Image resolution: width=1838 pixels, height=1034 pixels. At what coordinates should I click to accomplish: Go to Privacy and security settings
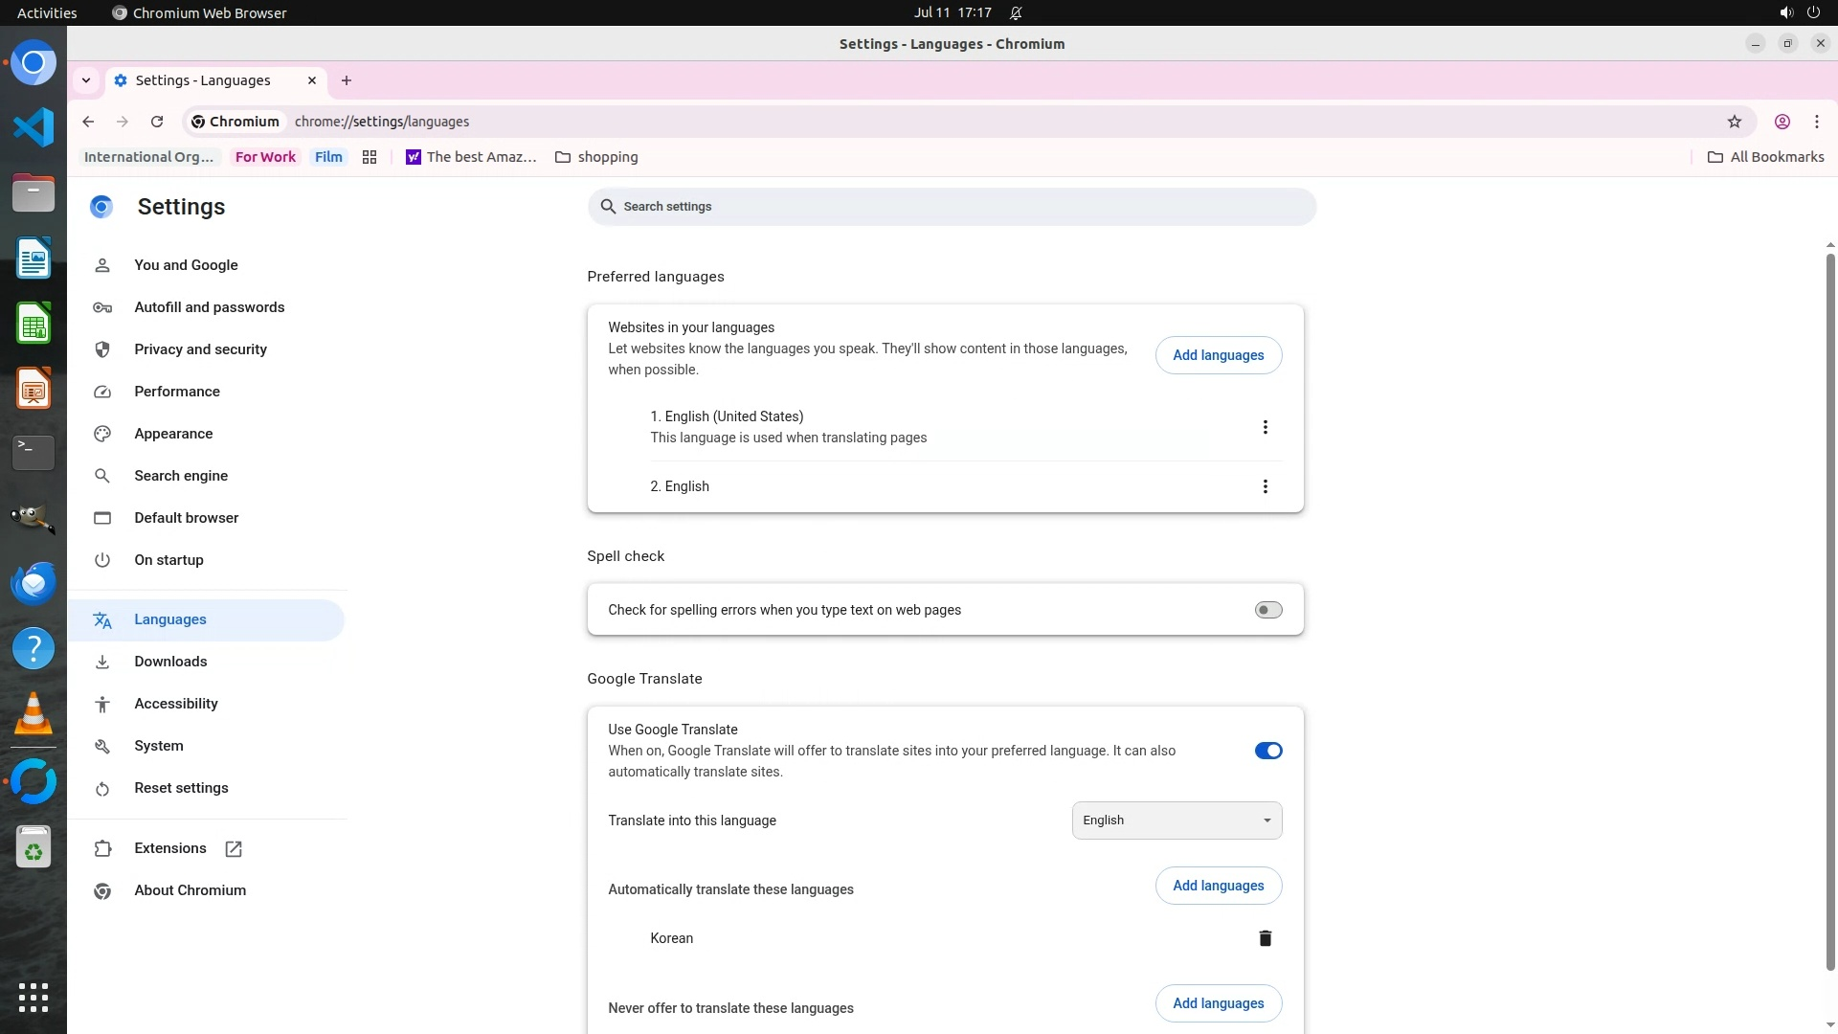[x=200, y=349]
